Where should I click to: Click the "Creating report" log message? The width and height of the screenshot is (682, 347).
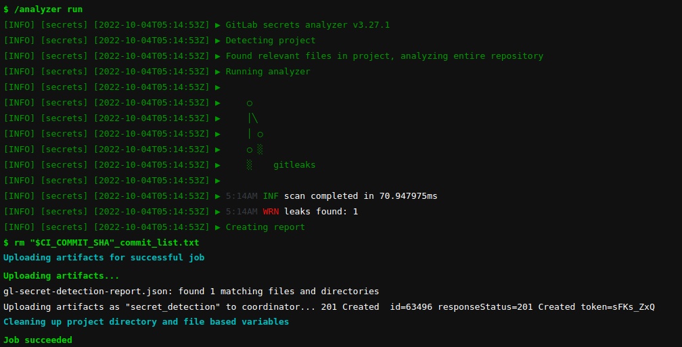click(x=265, y=227)
